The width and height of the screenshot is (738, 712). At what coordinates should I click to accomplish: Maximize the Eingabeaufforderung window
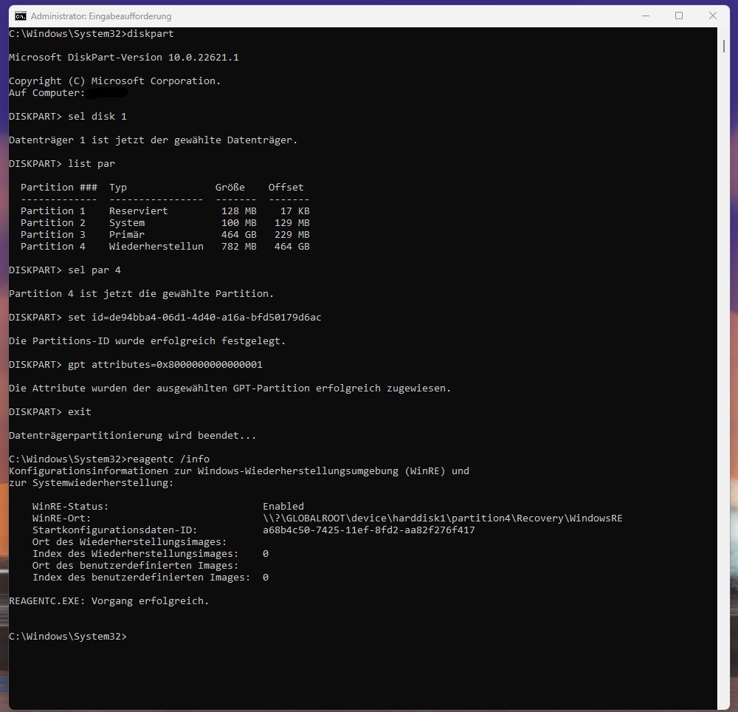point(679,16)
